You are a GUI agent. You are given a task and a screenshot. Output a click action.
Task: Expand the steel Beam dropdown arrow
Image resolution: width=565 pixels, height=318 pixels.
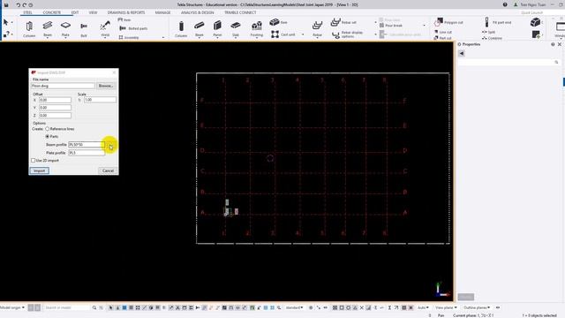click(x=48, y=38)
